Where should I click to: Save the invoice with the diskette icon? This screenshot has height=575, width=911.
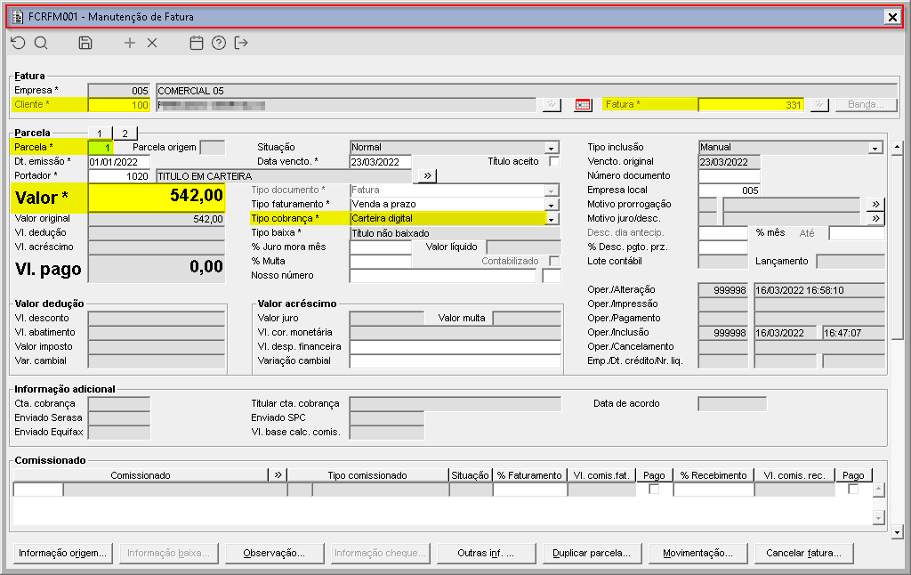click(85, 43)
